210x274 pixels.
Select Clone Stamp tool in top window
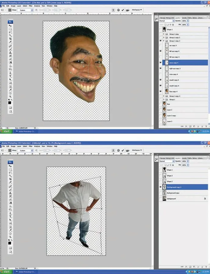(x=10, y=52)
